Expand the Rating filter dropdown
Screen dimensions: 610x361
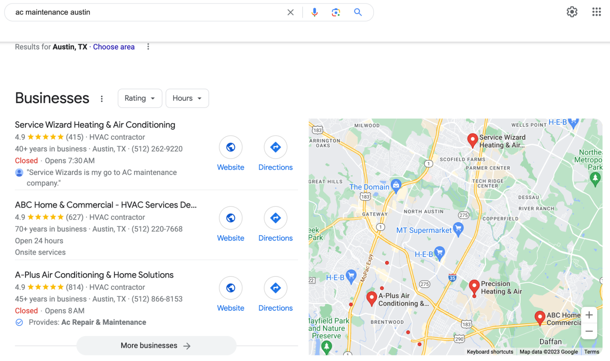pyautogui.click(x=140, y=98)
